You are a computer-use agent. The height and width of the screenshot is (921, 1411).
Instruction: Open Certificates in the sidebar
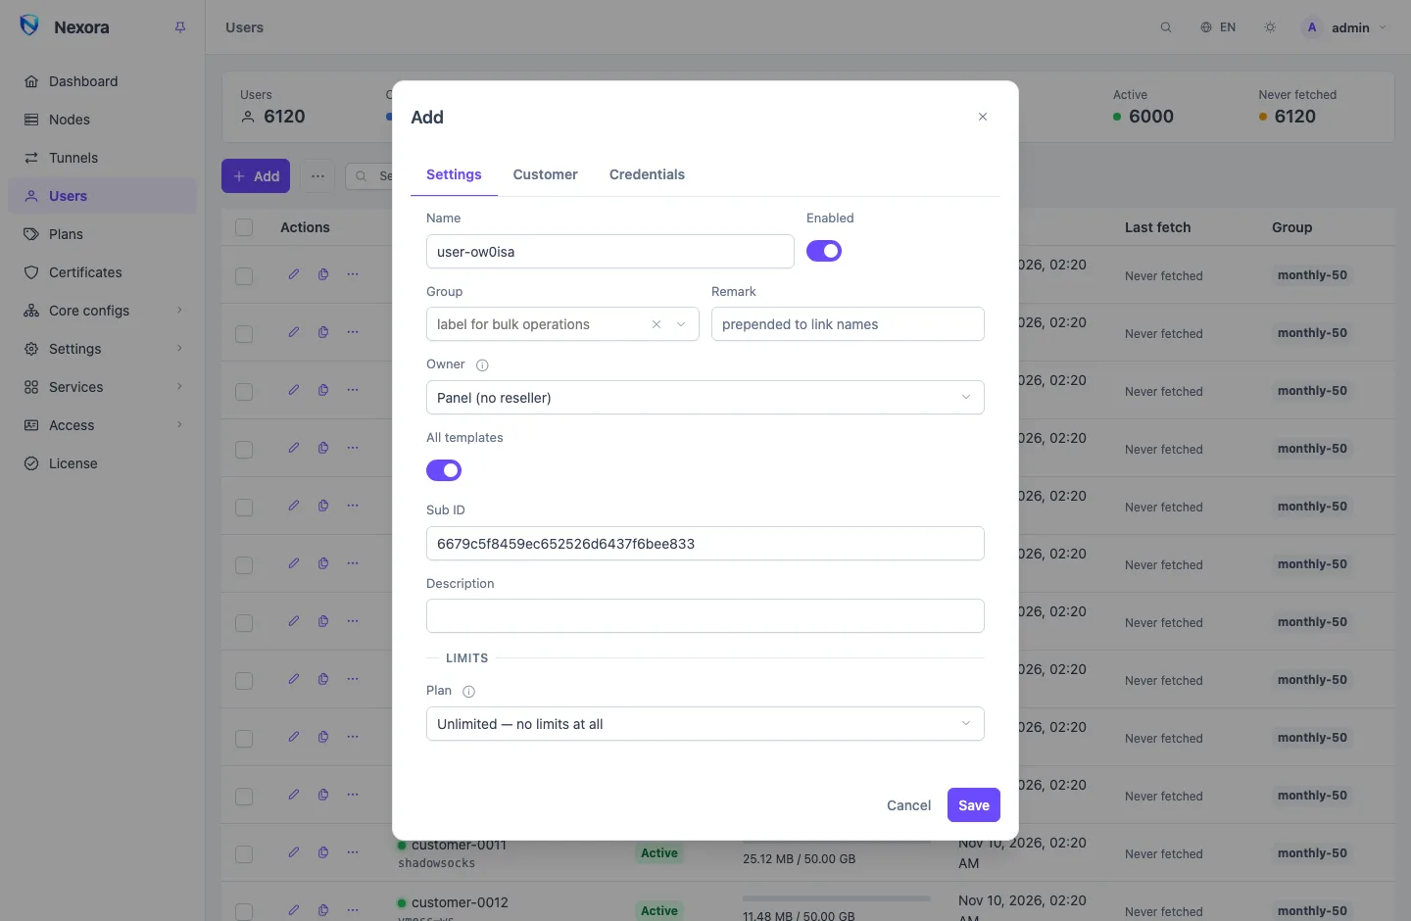pyautogui.click(x=103, y=272)
